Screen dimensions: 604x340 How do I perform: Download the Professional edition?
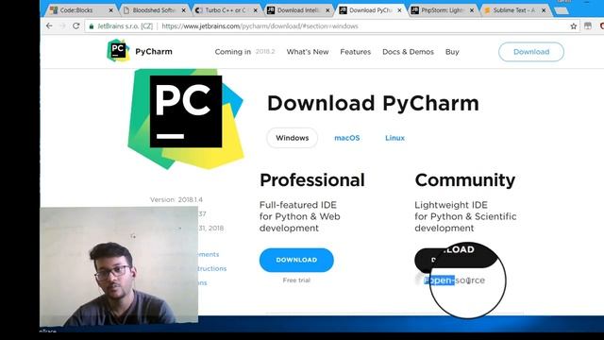pyautogui.click(x=296, y=260)
